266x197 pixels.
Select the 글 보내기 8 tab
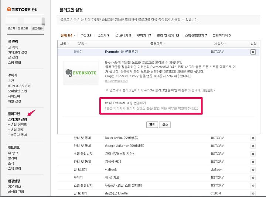click(x=123, y=35)
